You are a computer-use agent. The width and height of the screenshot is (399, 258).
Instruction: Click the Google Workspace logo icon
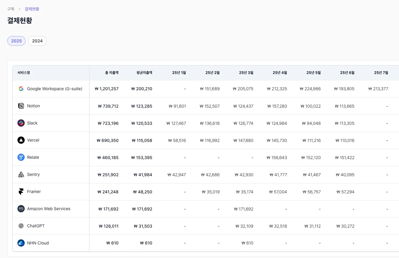point(21,89)
